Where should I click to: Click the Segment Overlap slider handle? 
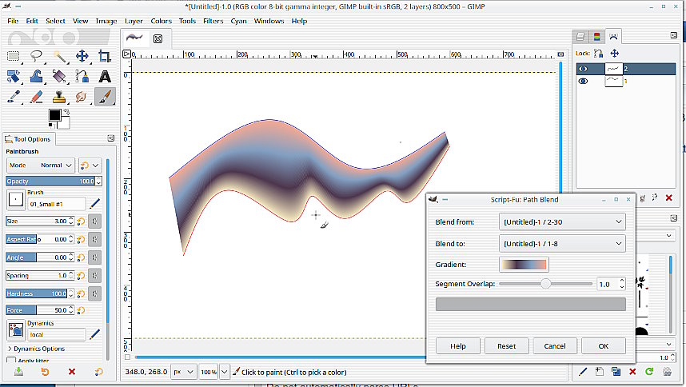(x=545, y=284)
